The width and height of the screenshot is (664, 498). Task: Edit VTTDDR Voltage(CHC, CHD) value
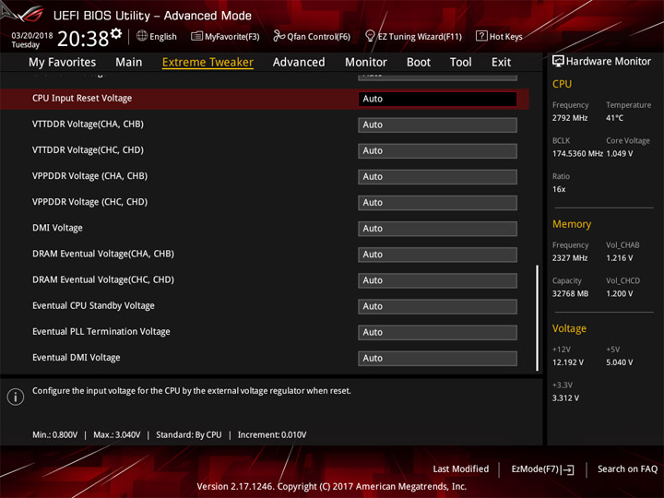[437, 150]
